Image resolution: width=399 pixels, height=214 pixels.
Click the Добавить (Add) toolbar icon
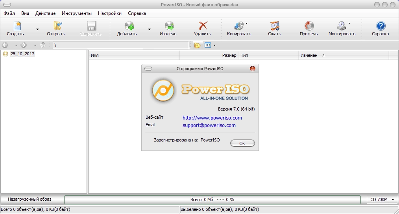click(129, 26)
